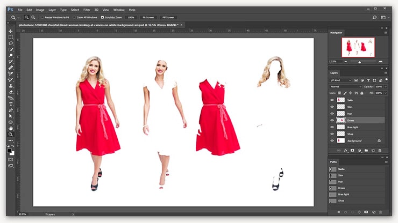398x223 pixels.
Task: Pick the Type tool in toolbar
Action: click(x=11, y=104)
